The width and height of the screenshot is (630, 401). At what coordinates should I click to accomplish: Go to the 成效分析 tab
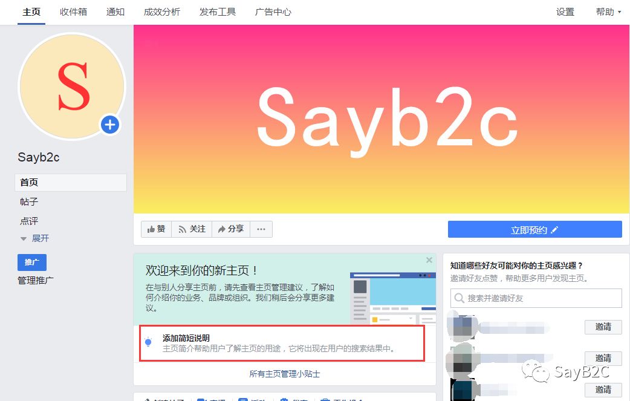click(162, 12)
